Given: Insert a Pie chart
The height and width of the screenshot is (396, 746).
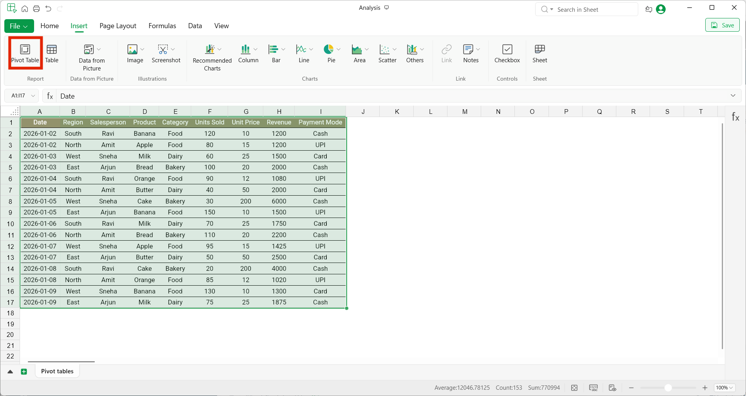Looking at the screenshot, I should [x=328, y=50].
